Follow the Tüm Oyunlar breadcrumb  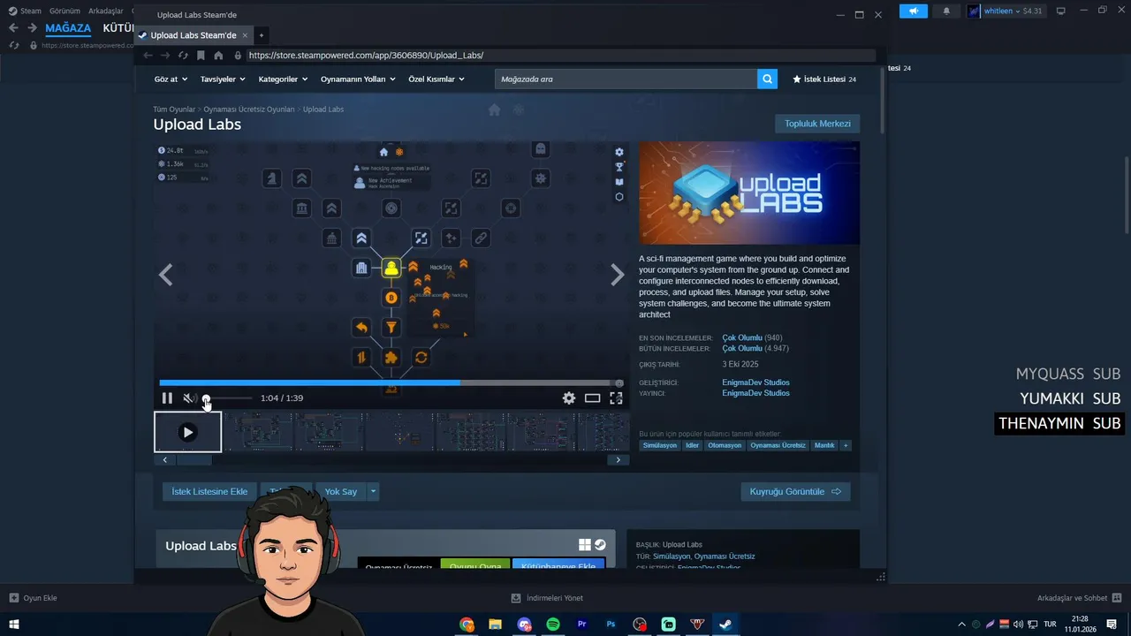(x=174, y=110)
